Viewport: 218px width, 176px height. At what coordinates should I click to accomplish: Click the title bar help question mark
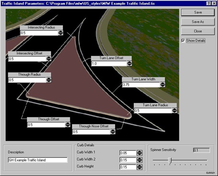208,3
